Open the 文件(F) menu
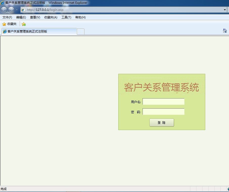 click(7, 17)
